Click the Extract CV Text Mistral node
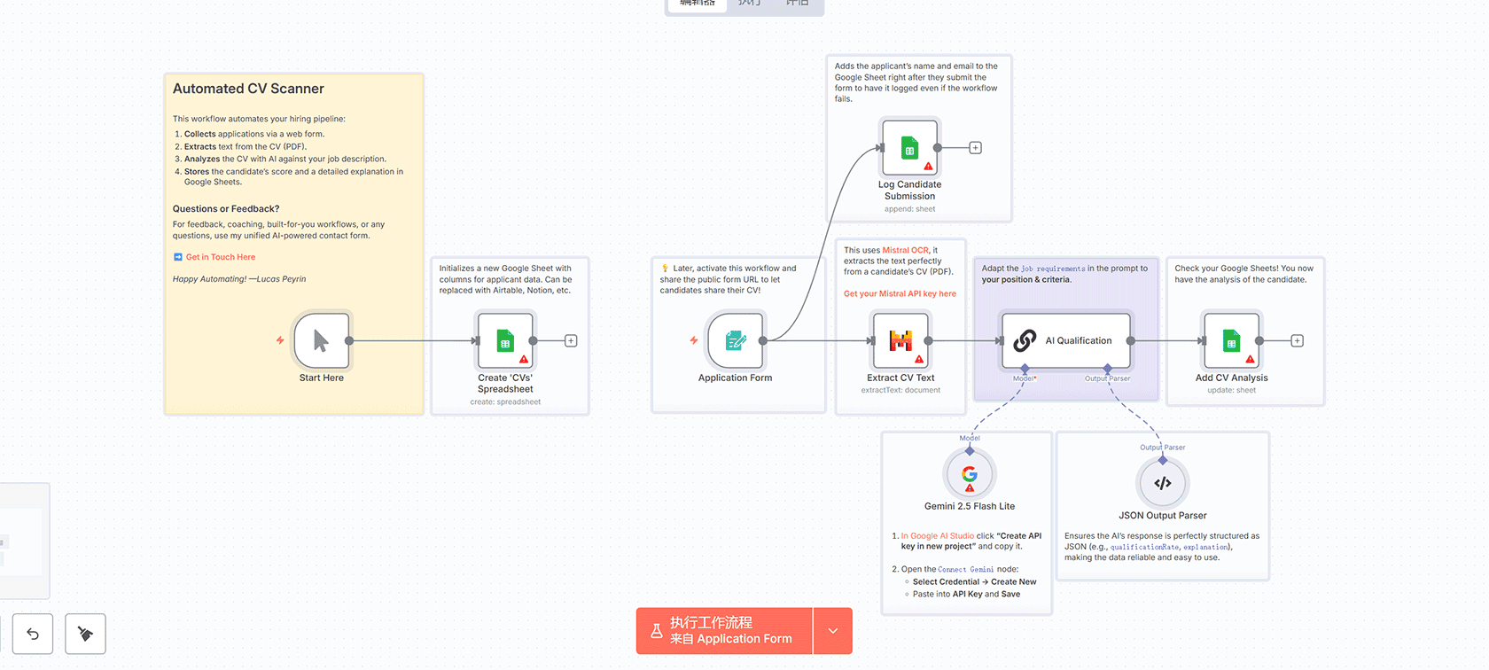Image resolution: width=1489 pixels, height=670 pixels. coord(900,340)
